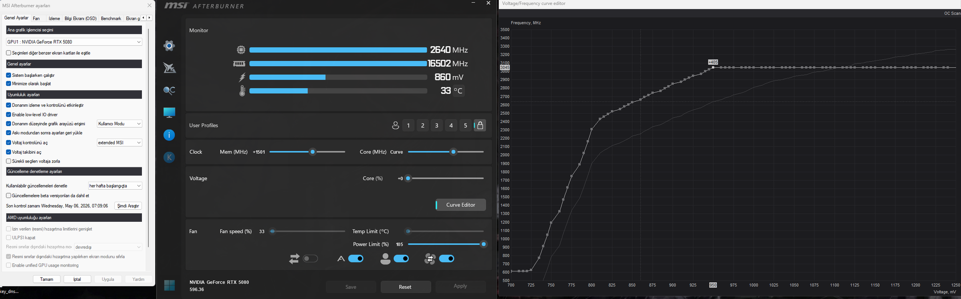Click the Reset button

(x=405, y=287)
